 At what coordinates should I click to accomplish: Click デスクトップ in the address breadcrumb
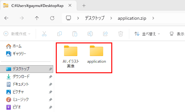[x=95, y=18]
